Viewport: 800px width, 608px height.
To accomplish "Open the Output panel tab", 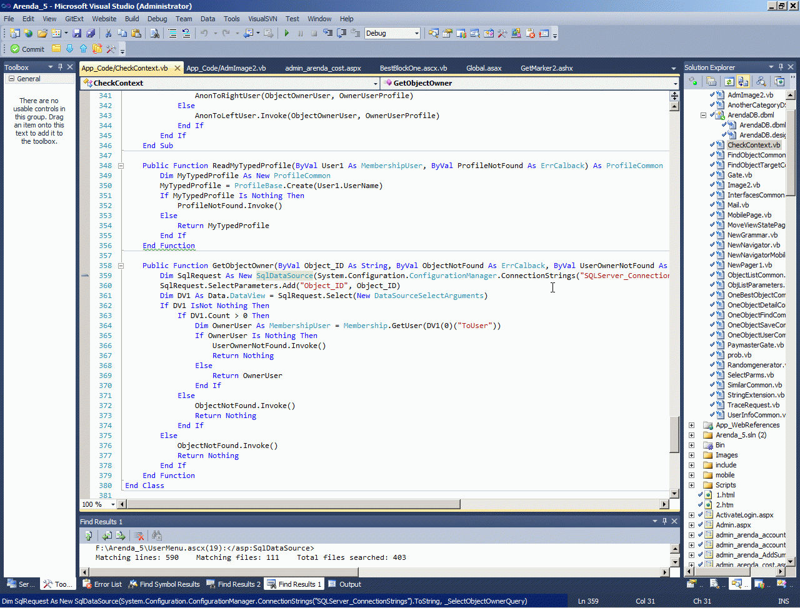I will tap(344, 584).
